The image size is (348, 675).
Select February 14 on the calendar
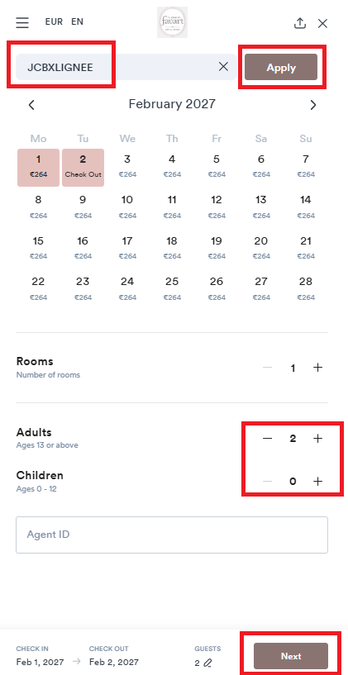click(x=305, y=207)
